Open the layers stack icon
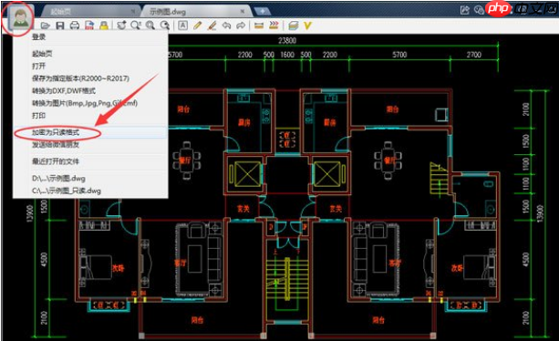Viewport: 559px width, 341px height. [293, 26]
